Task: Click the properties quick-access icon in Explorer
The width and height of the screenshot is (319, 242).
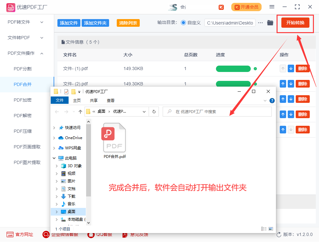Action: [x=66, y=92]
